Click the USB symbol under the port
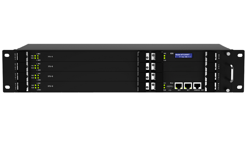The height and width of the screenshot is (145, 249). point(170,90)
